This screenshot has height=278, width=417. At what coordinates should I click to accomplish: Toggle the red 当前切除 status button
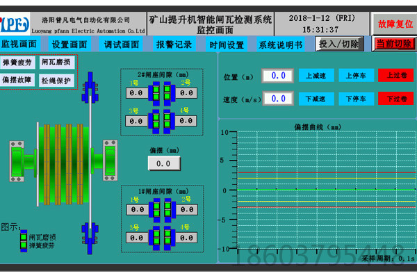click(x=393, y=44)
